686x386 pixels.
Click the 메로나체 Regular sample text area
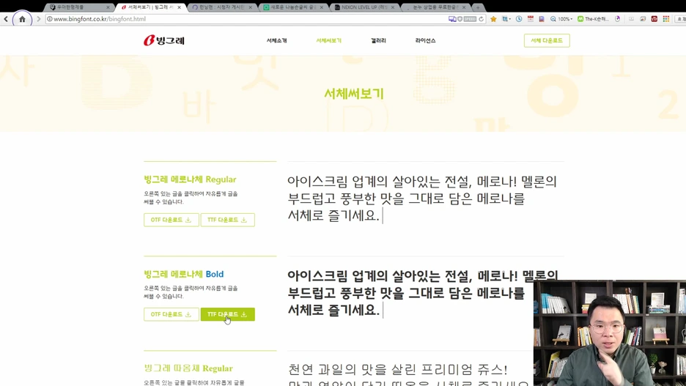[421, 198]
